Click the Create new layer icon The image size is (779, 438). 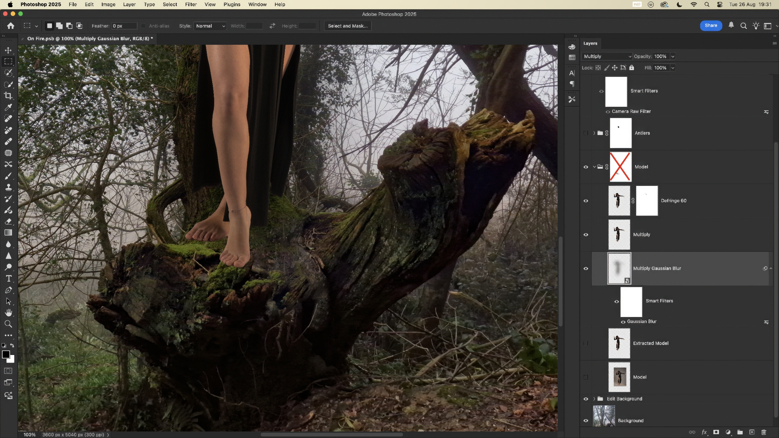click(752, 432)
